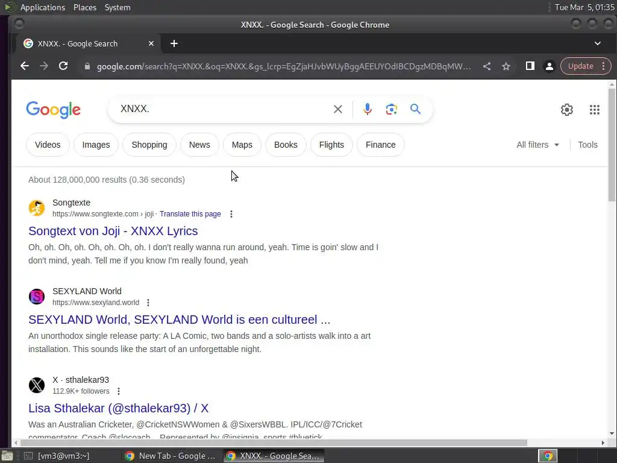Screen dimensions: 617x463
Task: Share this page via the share icon
Action: [487, 66]
